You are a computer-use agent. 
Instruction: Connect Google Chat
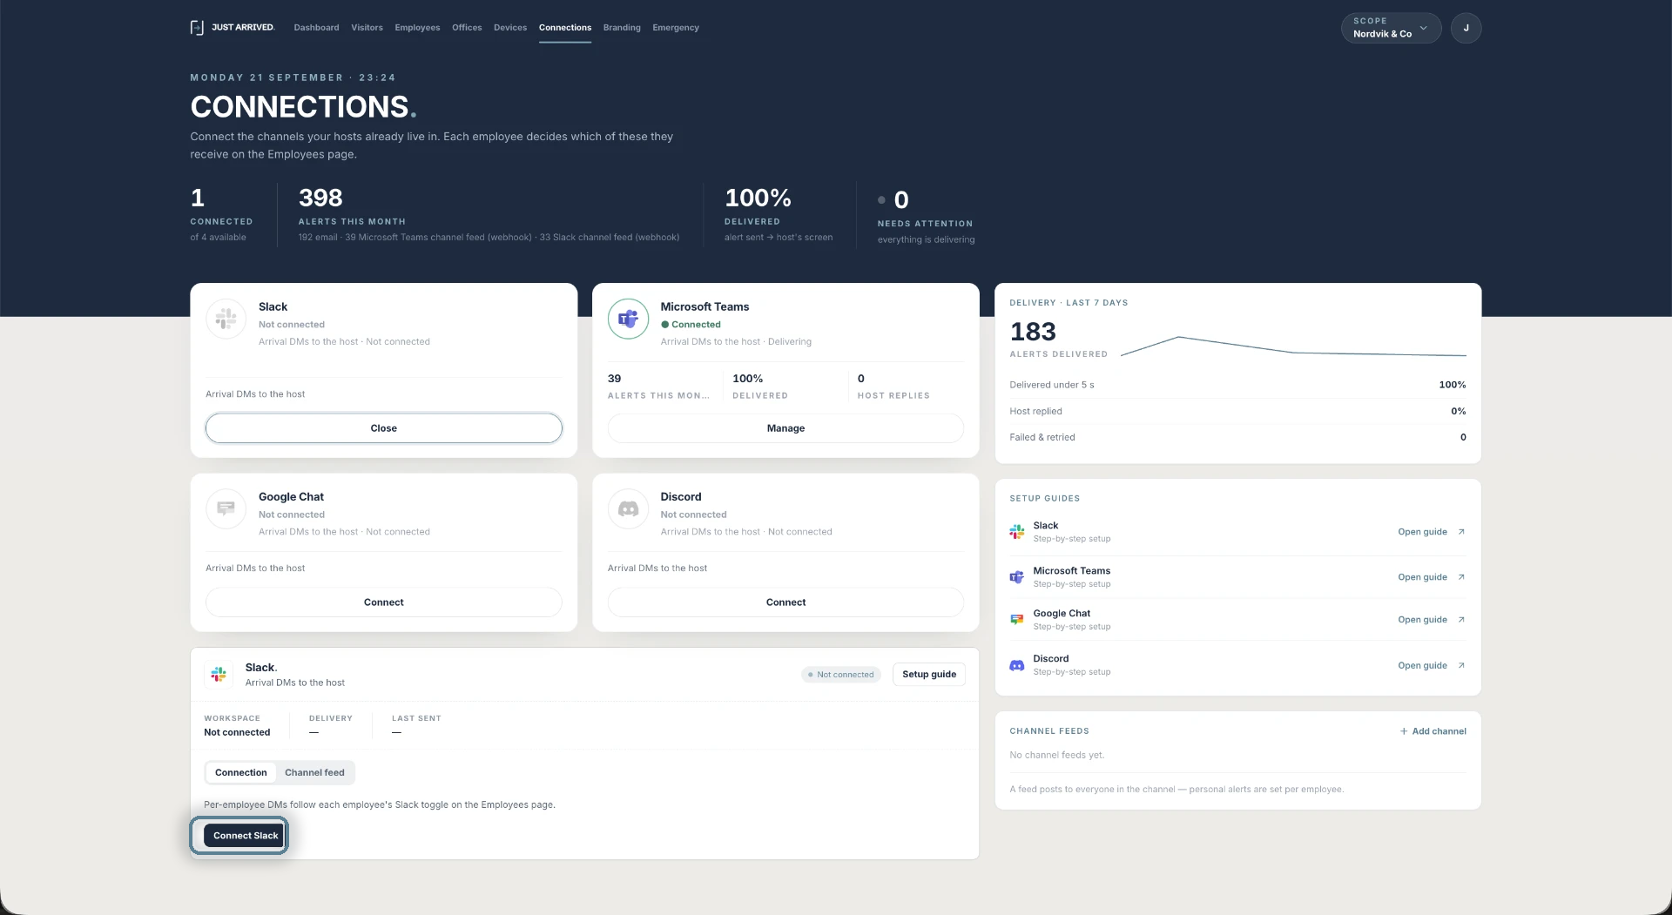tap(384, 602)
